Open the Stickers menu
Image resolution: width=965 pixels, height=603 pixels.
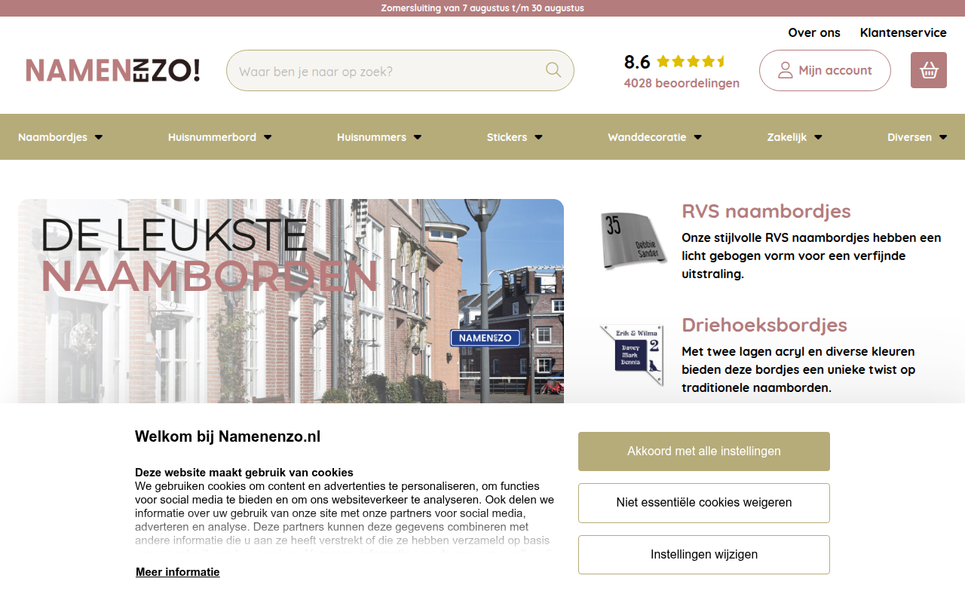pyautogui.click(x=507, y=137)
